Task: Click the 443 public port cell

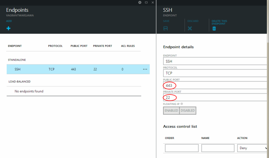Action: tap(73, 69)
